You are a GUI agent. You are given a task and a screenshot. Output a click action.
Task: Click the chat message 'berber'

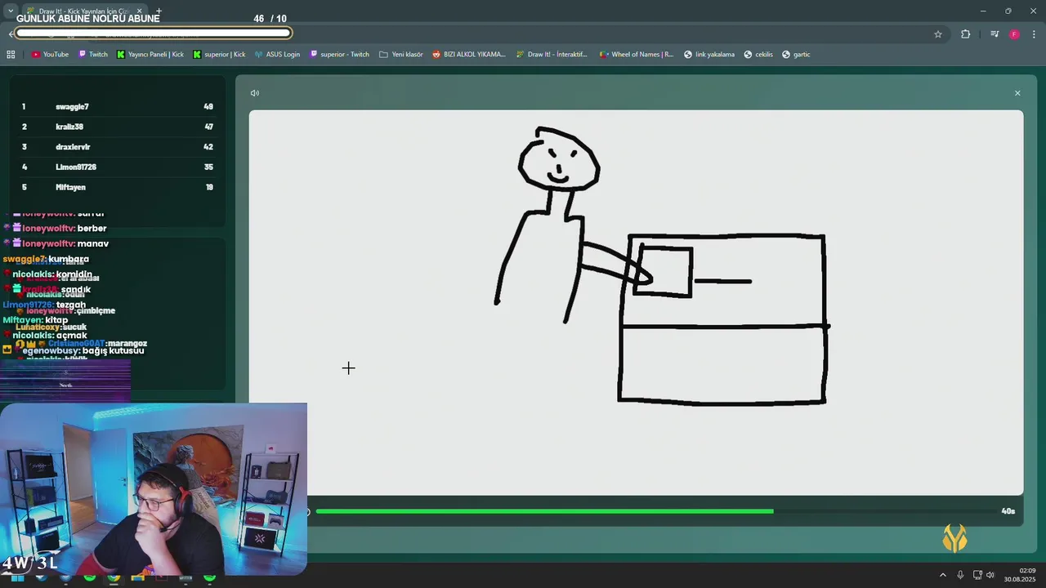[92, 229]
